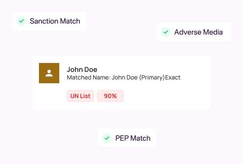The width and height of the screenshot is (243, 164).
Task: Click 'John Doe' in the Matched Name line
Action: click(x=124, y=77)
